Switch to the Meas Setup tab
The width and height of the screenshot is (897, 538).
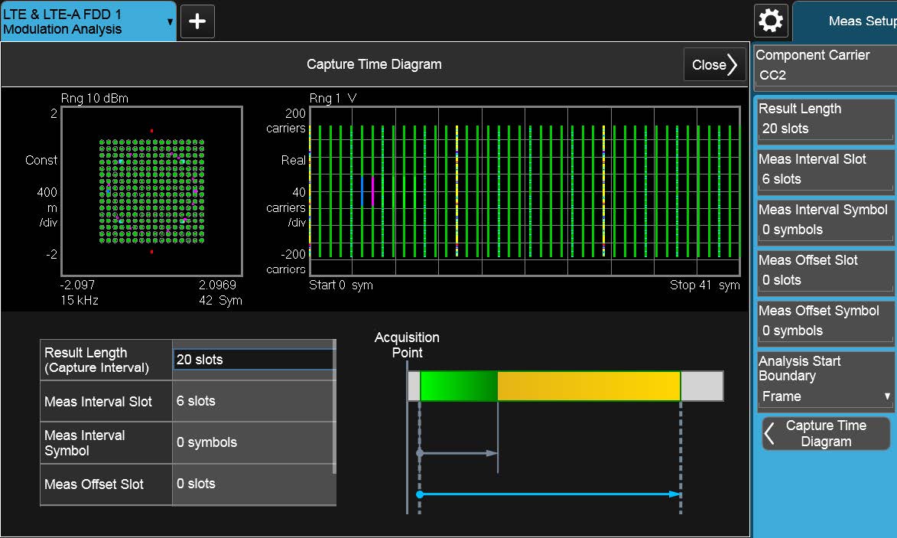(x=849, y=21)
